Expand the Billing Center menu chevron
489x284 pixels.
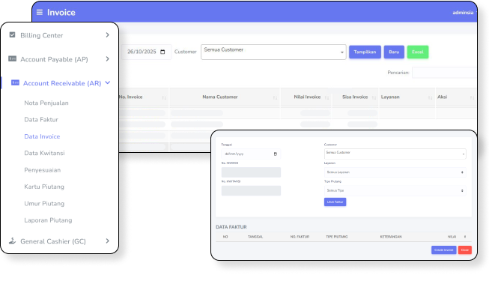pyautogui.click(x=107, y=35)
